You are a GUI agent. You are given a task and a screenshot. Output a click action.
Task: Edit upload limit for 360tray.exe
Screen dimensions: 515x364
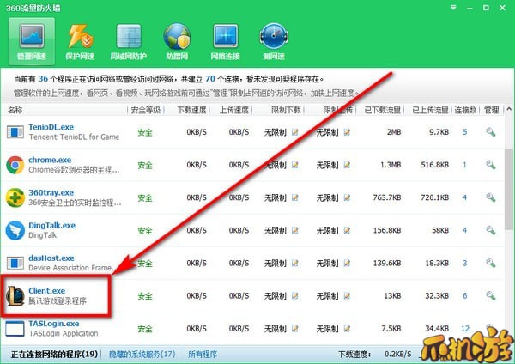coord(347,197)
